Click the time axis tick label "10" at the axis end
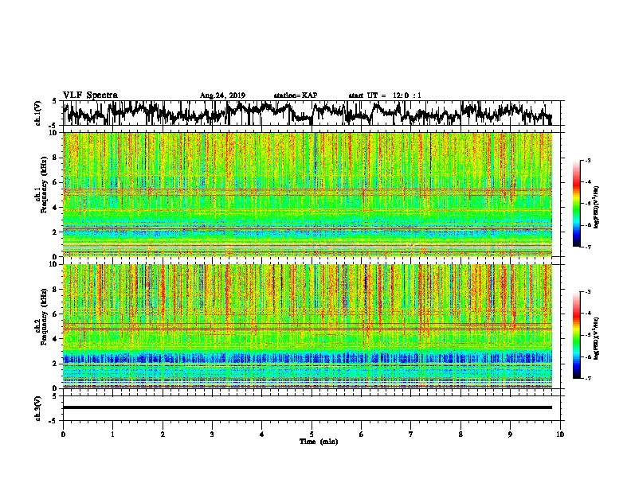This screenshot has height=487, width=631. (560, 434)
